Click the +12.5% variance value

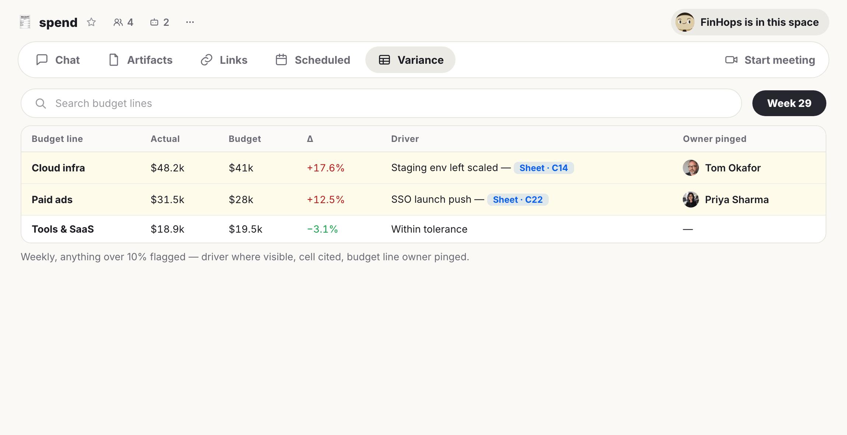[326, 200]
